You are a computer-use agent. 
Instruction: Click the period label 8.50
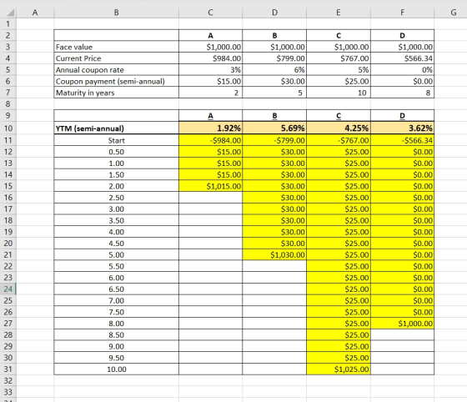pyautogui.click(x=117, y=335)
